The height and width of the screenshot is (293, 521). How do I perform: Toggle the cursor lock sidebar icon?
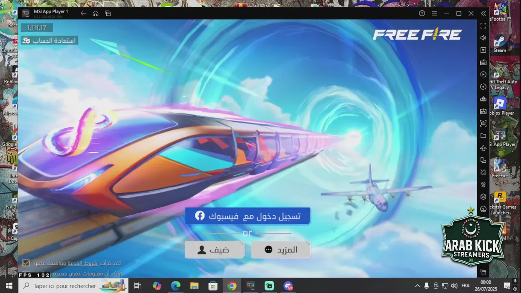[x=483, y=50]
